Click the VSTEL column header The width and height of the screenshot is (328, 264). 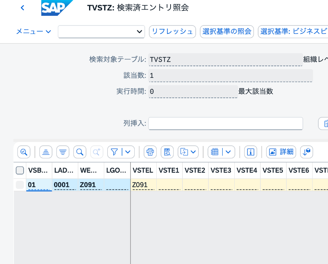click(143, 170)
